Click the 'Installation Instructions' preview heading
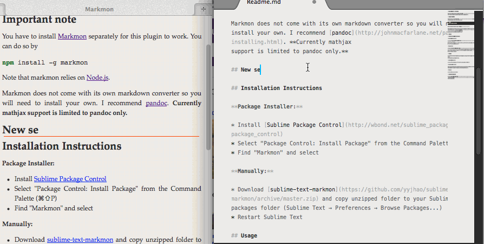This screenshot has width=484, height=244. pos(62,146)
